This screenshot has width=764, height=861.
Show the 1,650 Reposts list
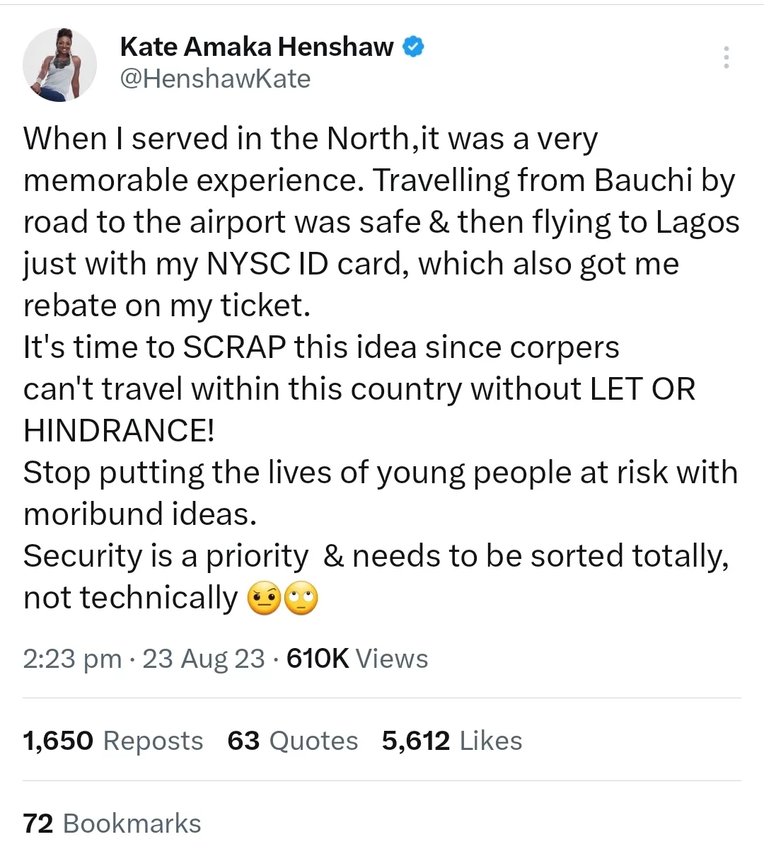pos(113,741)
